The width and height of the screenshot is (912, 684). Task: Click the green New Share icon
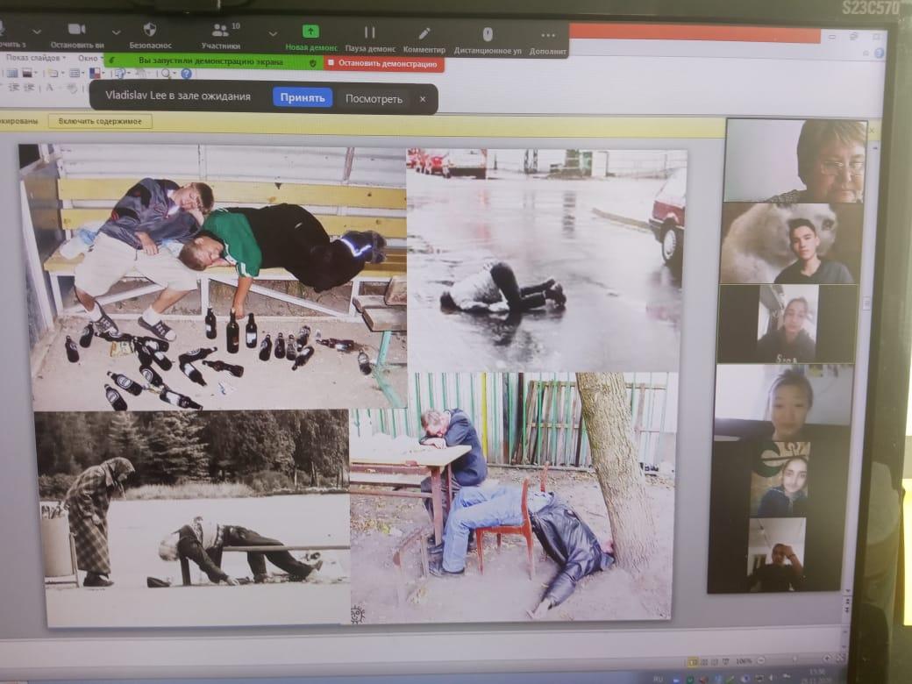(x=310, y=31)
